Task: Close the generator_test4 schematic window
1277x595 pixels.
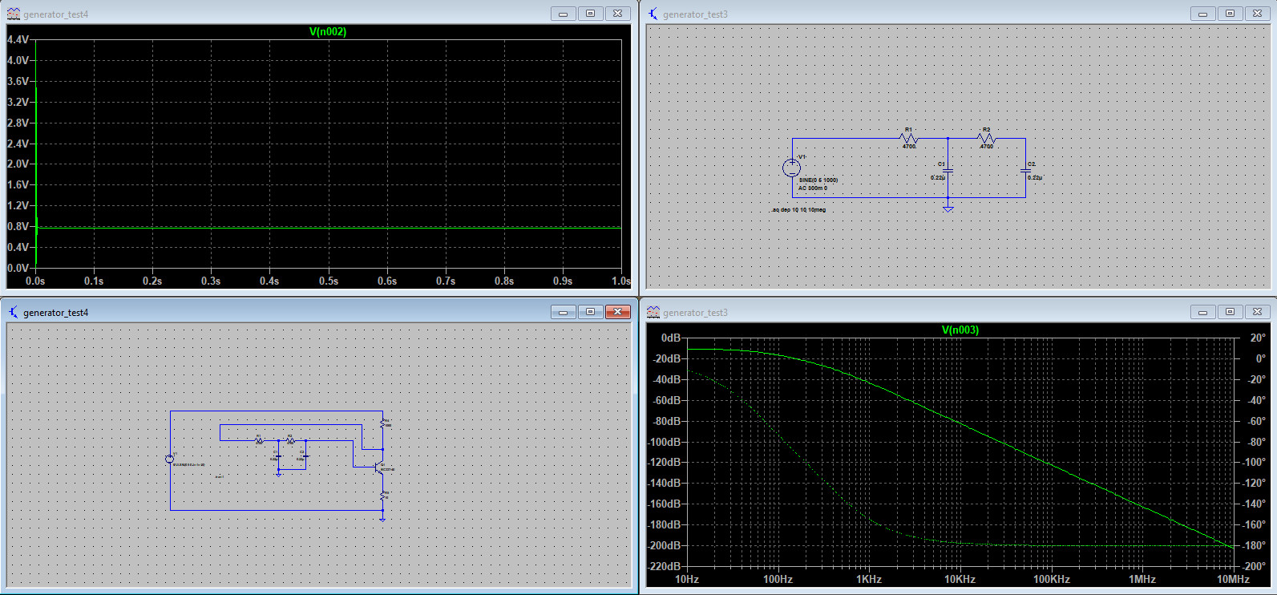Action: pyautogui.click(x=618, y=312)
